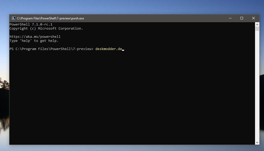Maximize the pwsh.exe window

pos(241,18)
